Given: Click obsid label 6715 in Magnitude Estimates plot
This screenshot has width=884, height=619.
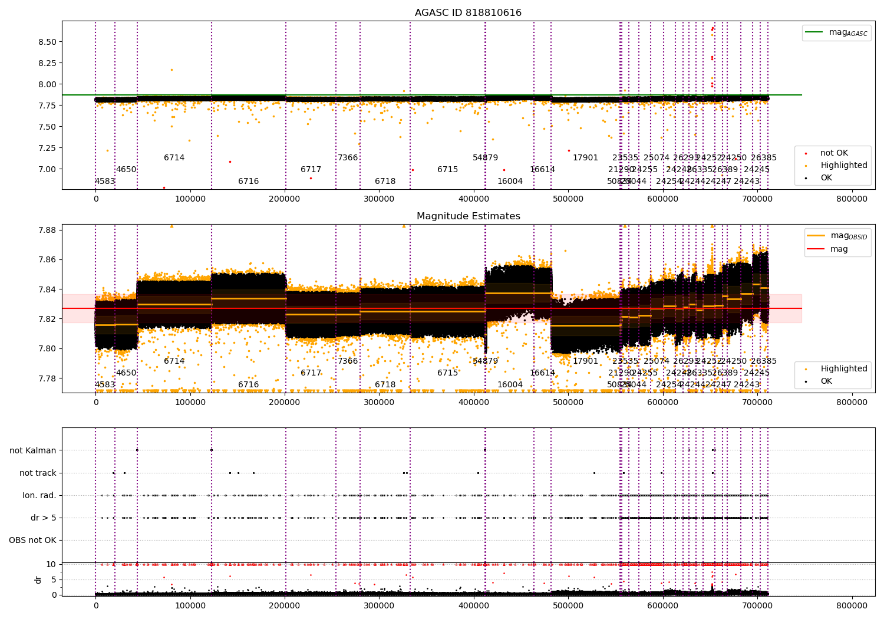Looking at the screenshot, I should click(448, 373).
